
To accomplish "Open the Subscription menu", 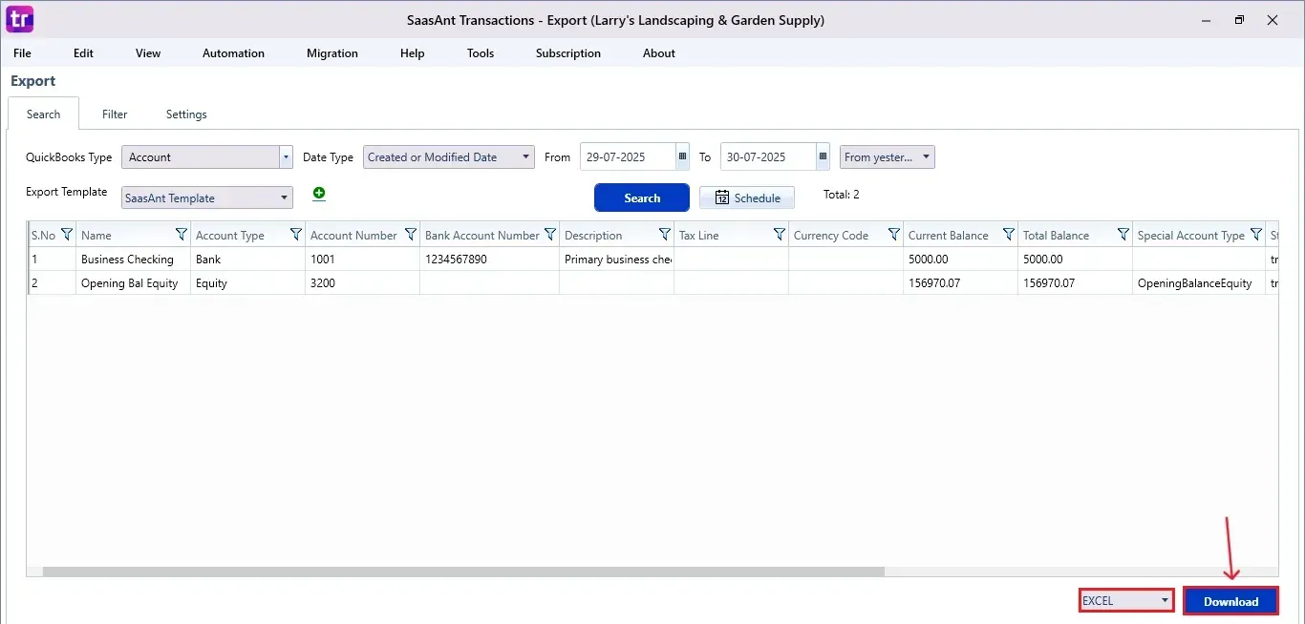I will point(568,53).
